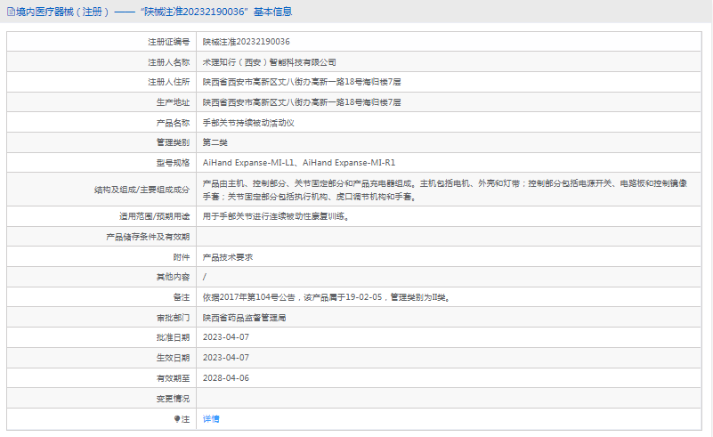Viewport: 713px width, 437px height.
Task: Click the 2023-04-07 value in the 生效日期 row
Action: [226, 358]
